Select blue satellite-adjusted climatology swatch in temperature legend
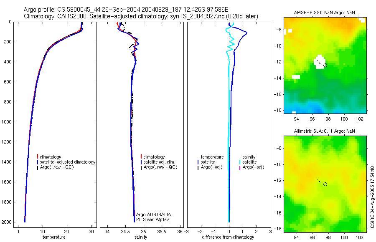Screen dimensions: 376x242 point(38,162)
